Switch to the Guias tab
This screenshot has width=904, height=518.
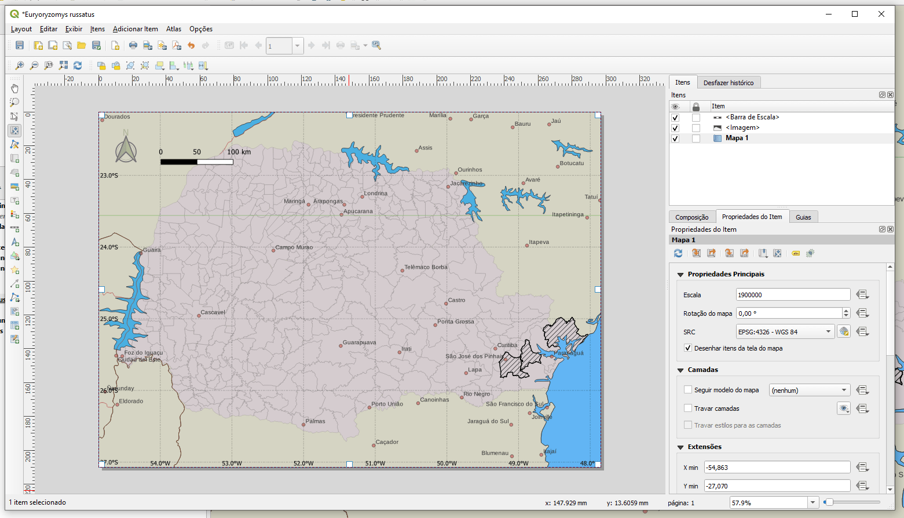coord(803,217)
